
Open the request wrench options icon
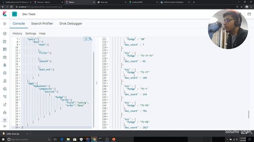click(x=90, y=39)
